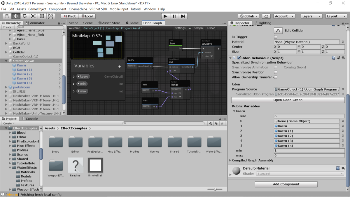Expand Compiled Graph Assembly

point(230,160)
